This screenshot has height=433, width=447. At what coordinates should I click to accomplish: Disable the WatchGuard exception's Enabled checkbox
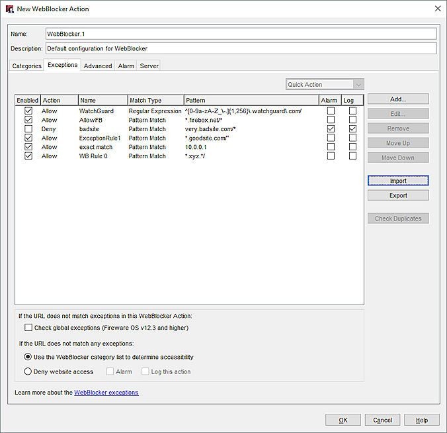click(x=28, y=111)
